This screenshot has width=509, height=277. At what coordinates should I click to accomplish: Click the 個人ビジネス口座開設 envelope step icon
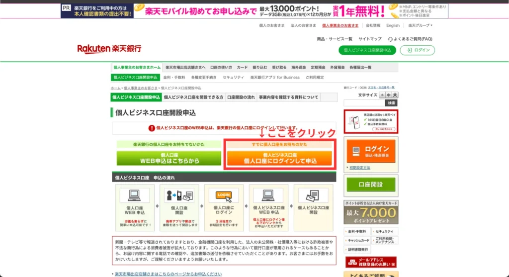pyautogui.click(x=313, y=195)
